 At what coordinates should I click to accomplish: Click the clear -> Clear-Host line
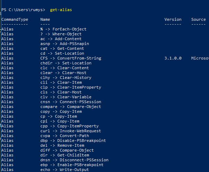tap(63, 73)
